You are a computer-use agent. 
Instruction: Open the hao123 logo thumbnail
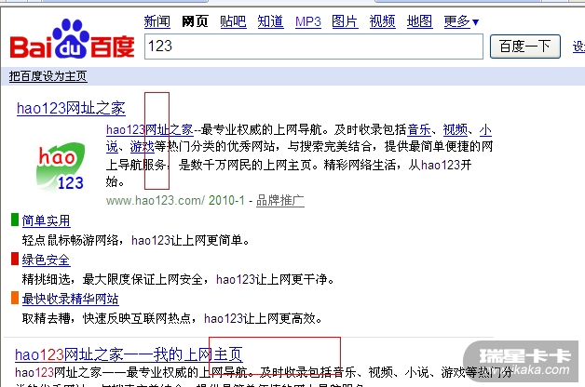(61, 167)
